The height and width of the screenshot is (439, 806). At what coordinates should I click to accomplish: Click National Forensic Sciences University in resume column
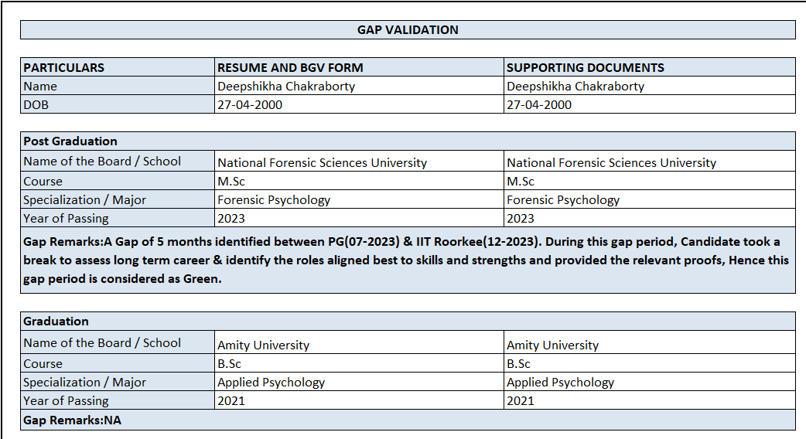click(x=322, y=162)
